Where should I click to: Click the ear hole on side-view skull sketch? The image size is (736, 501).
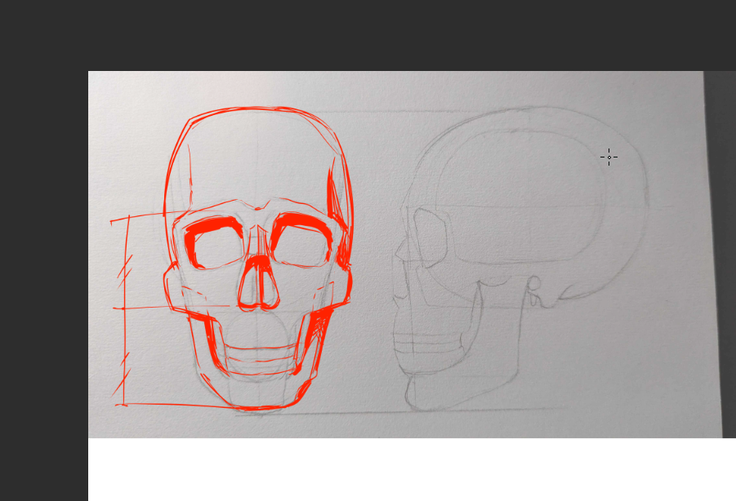[534, 283]
